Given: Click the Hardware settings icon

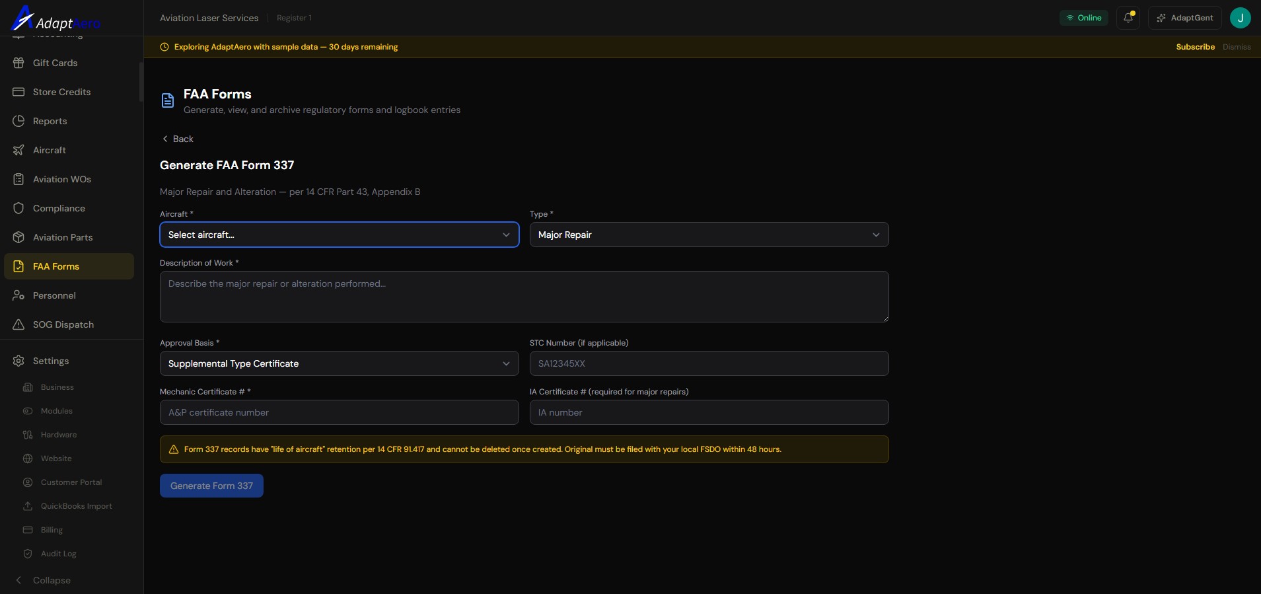Looking at the screenshot, I should click(28, 435).
